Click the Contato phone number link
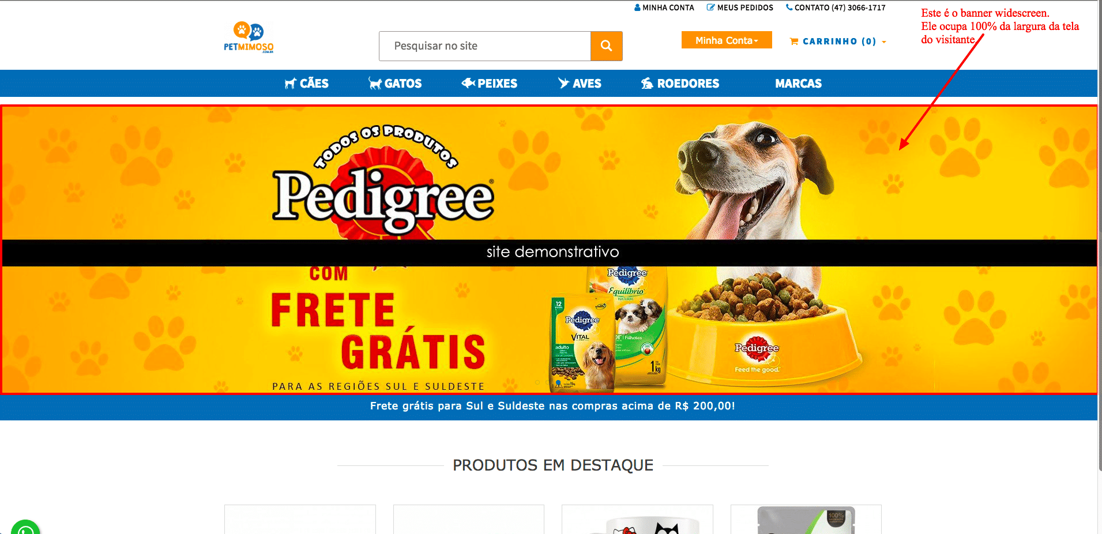The image size is (1102, 534). (x=836, y=7)
